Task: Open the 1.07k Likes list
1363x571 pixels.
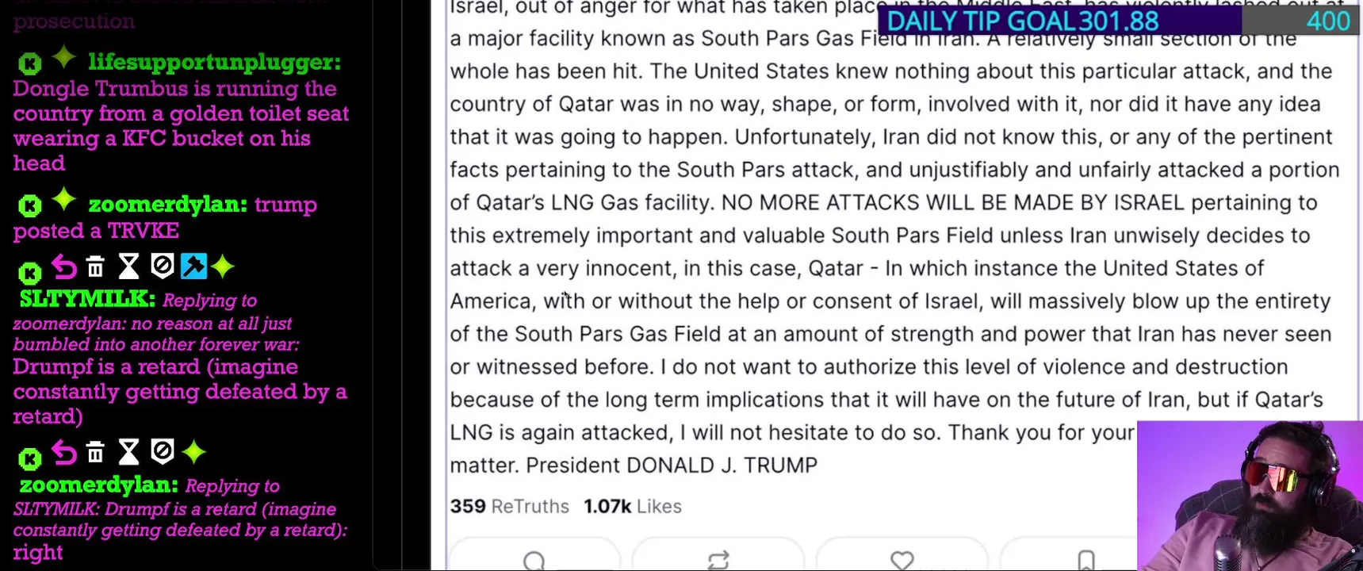Action: (633, 507)
